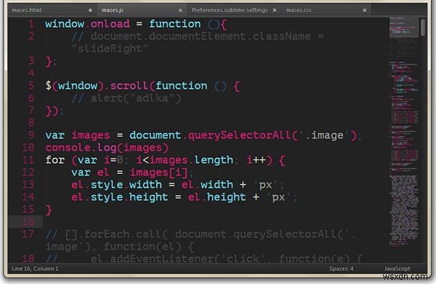
Task: Click 'console' on line 10
Action: tap(68, 147)
